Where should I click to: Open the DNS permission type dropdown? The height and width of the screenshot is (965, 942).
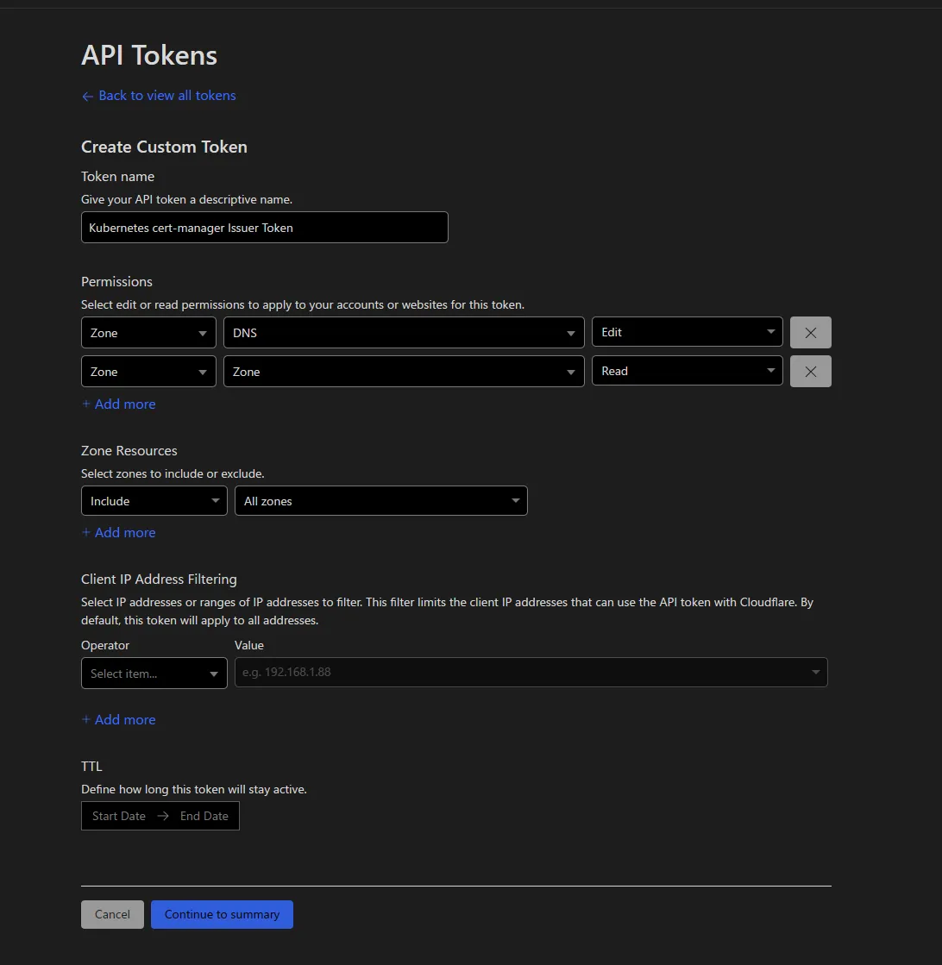[403, 333]
